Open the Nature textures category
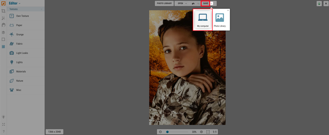Screen dimensions: 329x135 26,81
